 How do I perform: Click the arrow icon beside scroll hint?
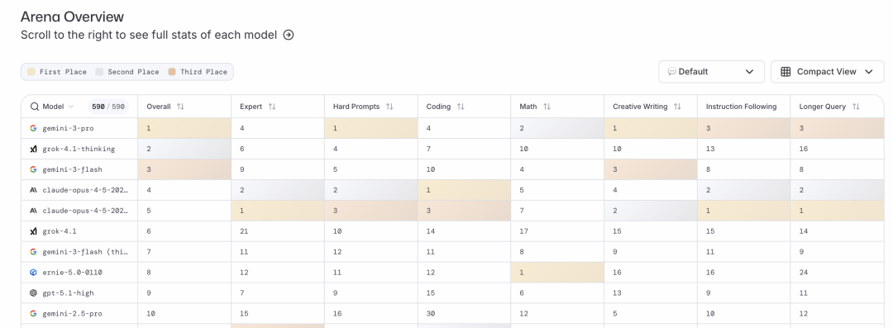pyautogui.click(x=289, y=35)
